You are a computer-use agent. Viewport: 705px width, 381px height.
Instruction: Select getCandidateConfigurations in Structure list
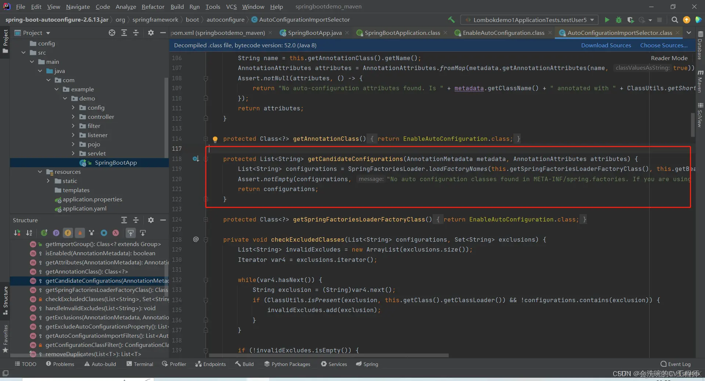tap(89, 281)
